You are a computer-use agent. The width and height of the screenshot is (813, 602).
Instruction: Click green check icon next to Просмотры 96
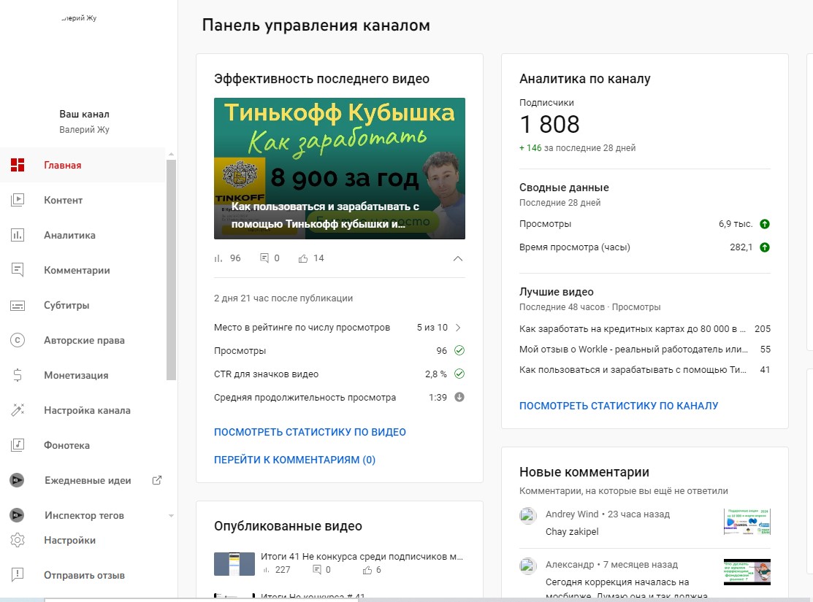[x=459, y=350]
